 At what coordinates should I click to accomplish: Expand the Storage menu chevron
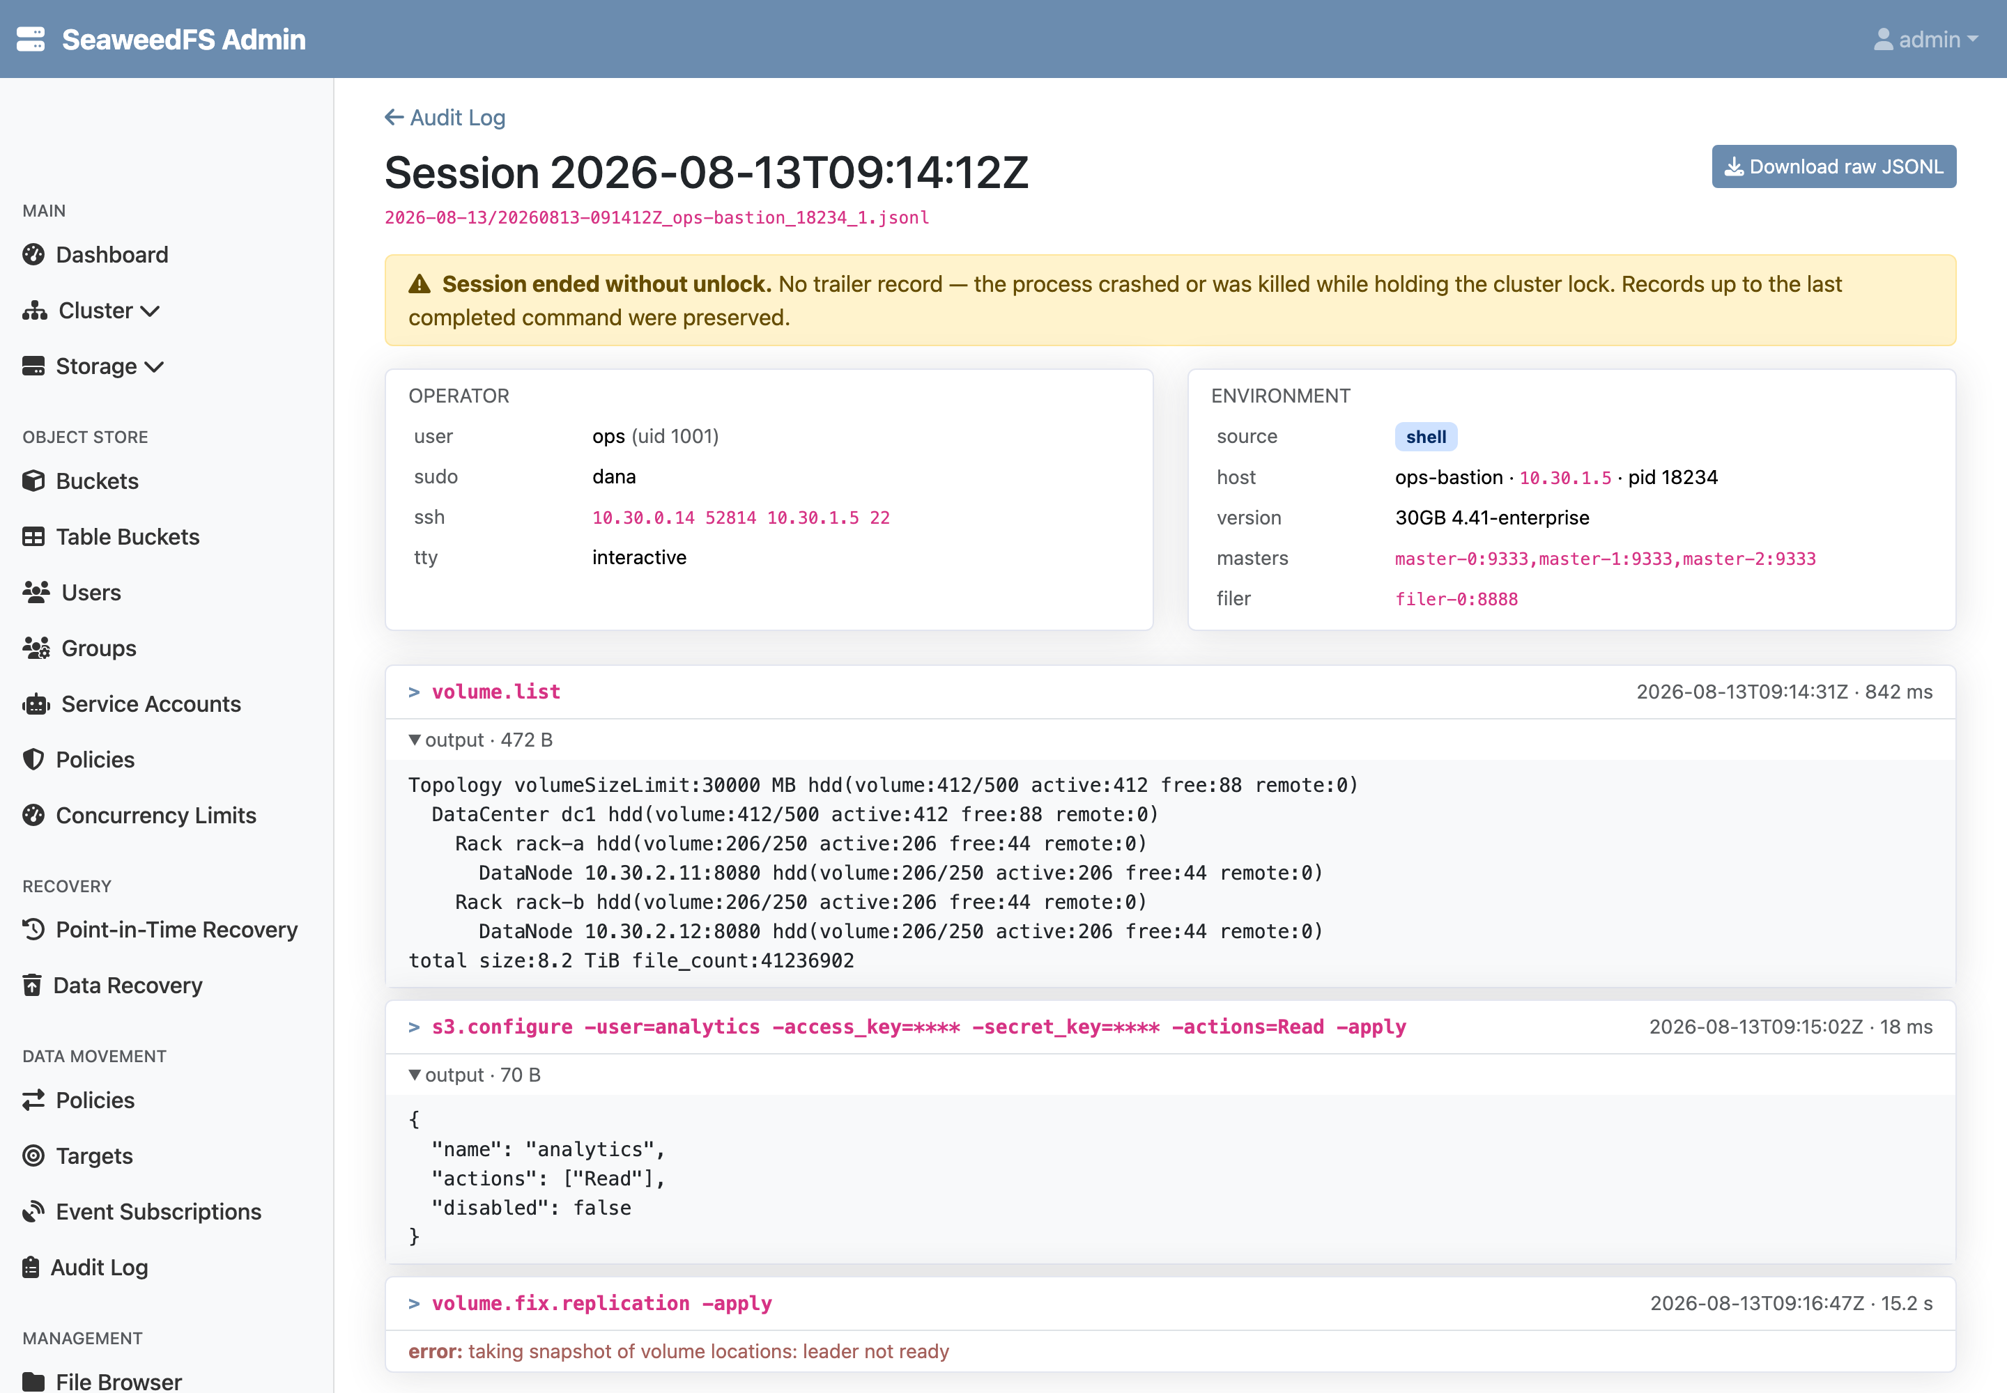tap(155, 368)
